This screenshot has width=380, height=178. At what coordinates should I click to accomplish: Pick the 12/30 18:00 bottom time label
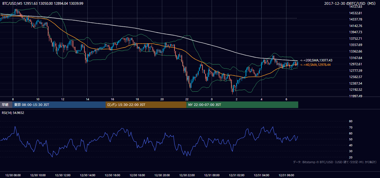tap(137, 175)
